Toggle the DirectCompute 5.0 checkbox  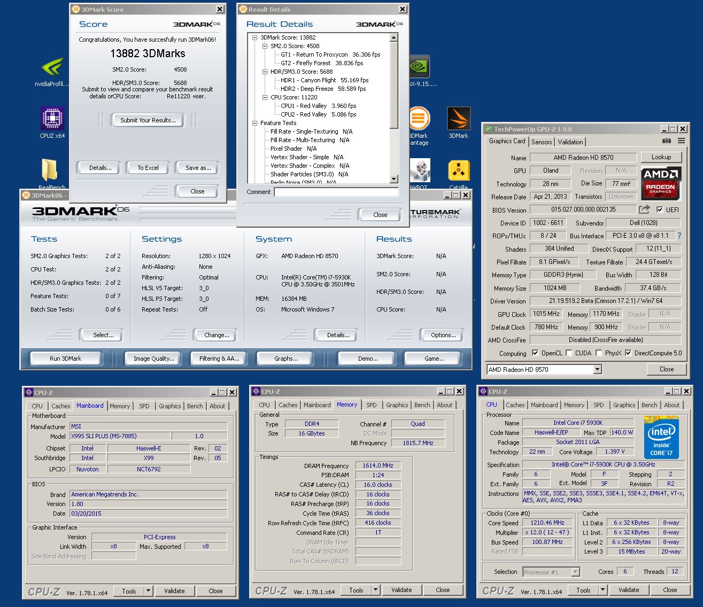(628, 353)
